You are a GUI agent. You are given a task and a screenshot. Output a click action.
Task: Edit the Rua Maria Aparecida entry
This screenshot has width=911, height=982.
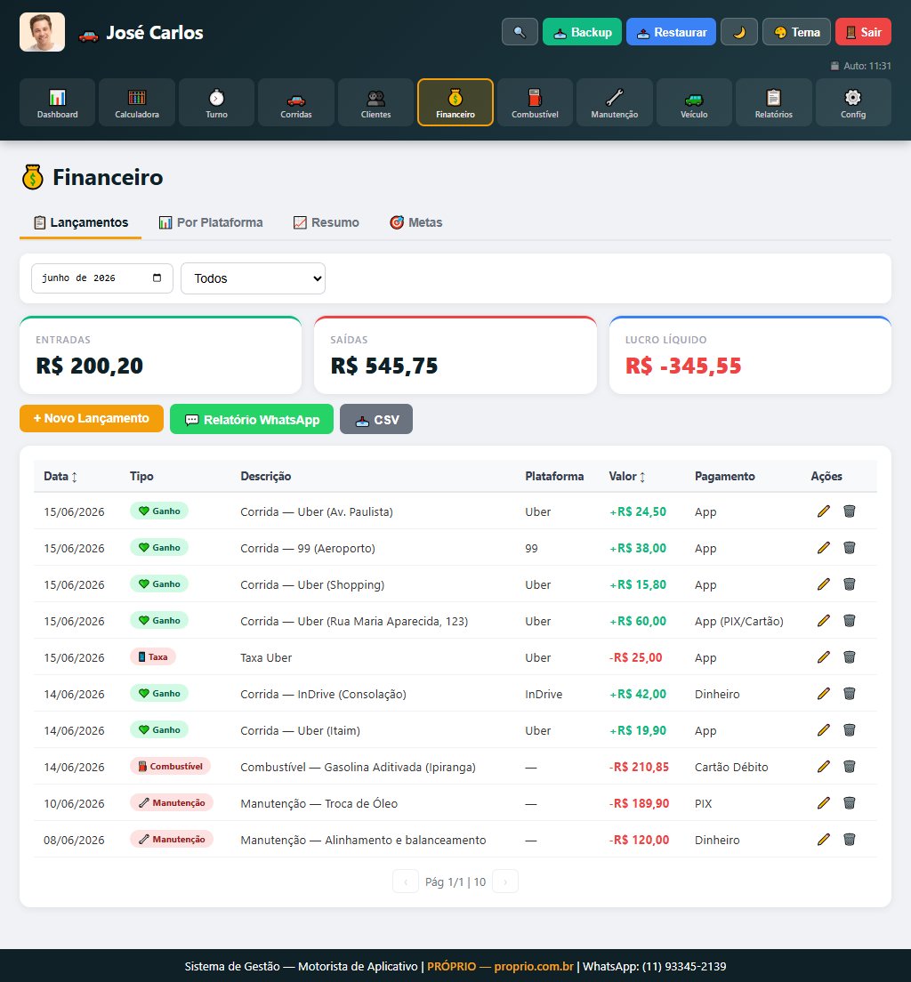pos(823,620)
